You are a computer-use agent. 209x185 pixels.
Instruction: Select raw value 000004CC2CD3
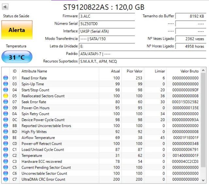(185, 161)
